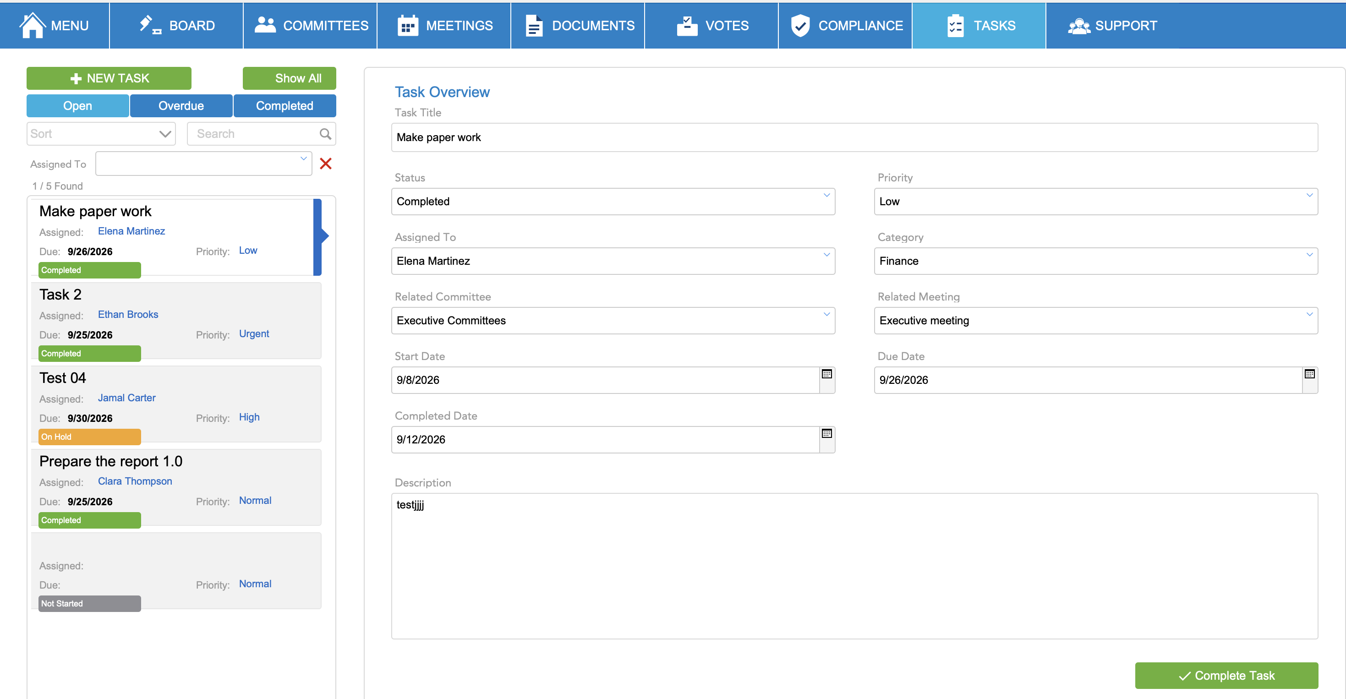
Task: Open the COMMITTEES section label
Action: point(326,25)
